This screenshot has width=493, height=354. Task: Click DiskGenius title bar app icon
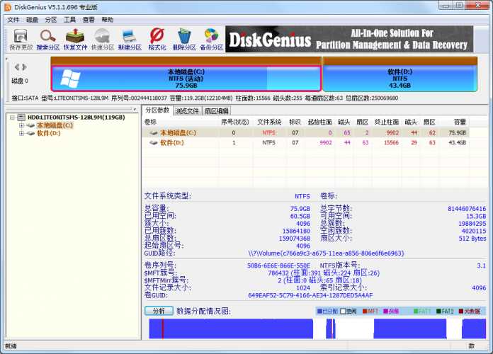(x=8, y=7)
